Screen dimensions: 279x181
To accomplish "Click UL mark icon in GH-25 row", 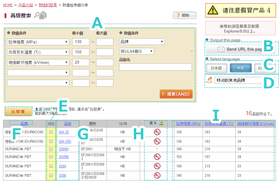I will (x=157, y=132).
